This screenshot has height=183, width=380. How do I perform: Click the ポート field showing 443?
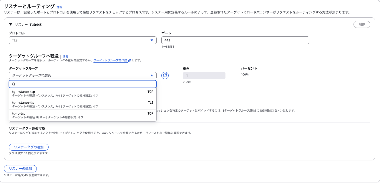pyautogui.click(x=235, y=40)
